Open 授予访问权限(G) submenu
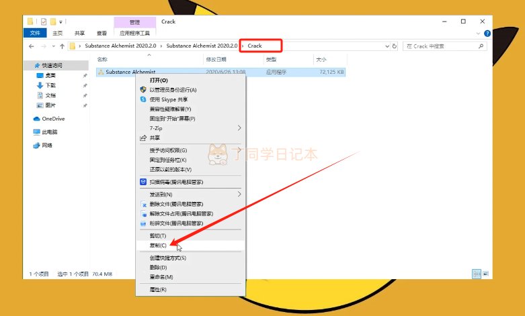Viewport: 525px width, 316px height. coord(190,150)
